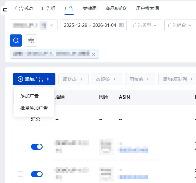Switch to the 广告活动 tab
The width and height of the screenshot is (196, 183).
point(23,9)
